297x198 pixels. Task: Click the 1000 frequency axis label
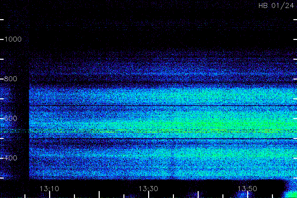point(13,39)
